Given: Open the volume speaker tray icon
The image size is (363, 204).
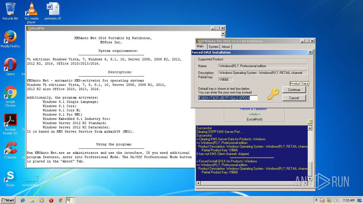Looking at the screenshot, I should (x=336, y=200).
